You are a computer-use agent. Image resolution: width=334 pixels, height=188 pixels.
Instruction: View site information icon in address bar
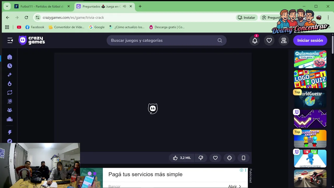[38, 17]
